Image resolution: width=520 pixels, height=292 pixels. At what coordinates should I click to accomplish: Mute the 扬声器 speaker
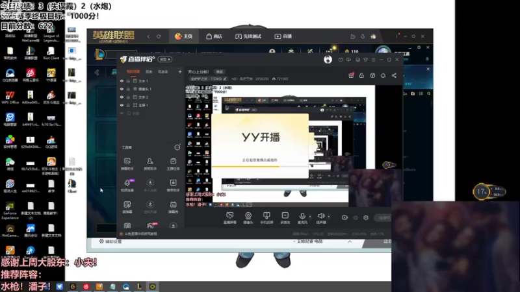tap(320, 218)
